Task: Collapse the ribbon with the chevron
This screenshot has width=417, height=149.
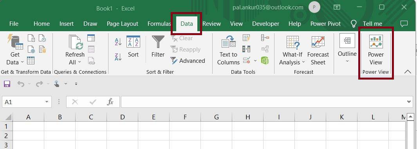Action: click(x=408, y=72)
